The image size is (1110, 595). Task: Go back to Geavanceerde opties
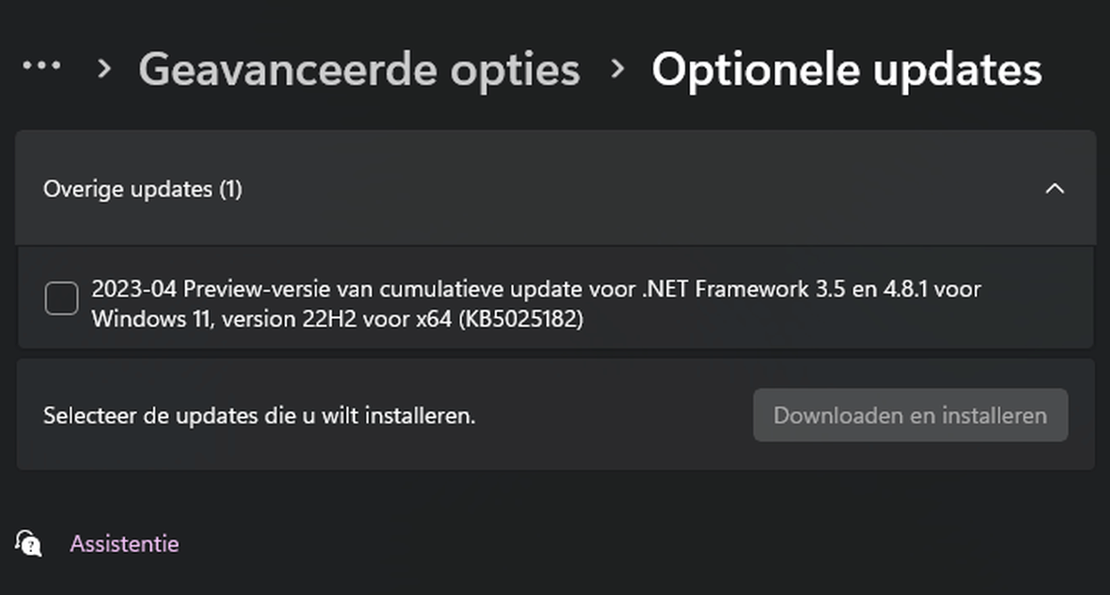[359, 70]
